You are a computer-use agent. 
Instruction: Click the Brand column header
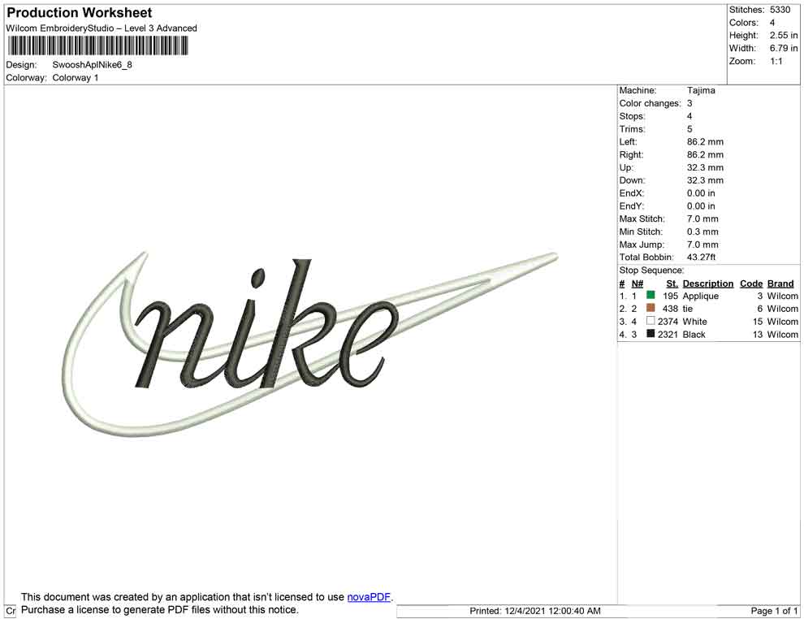tap(780, 284)
